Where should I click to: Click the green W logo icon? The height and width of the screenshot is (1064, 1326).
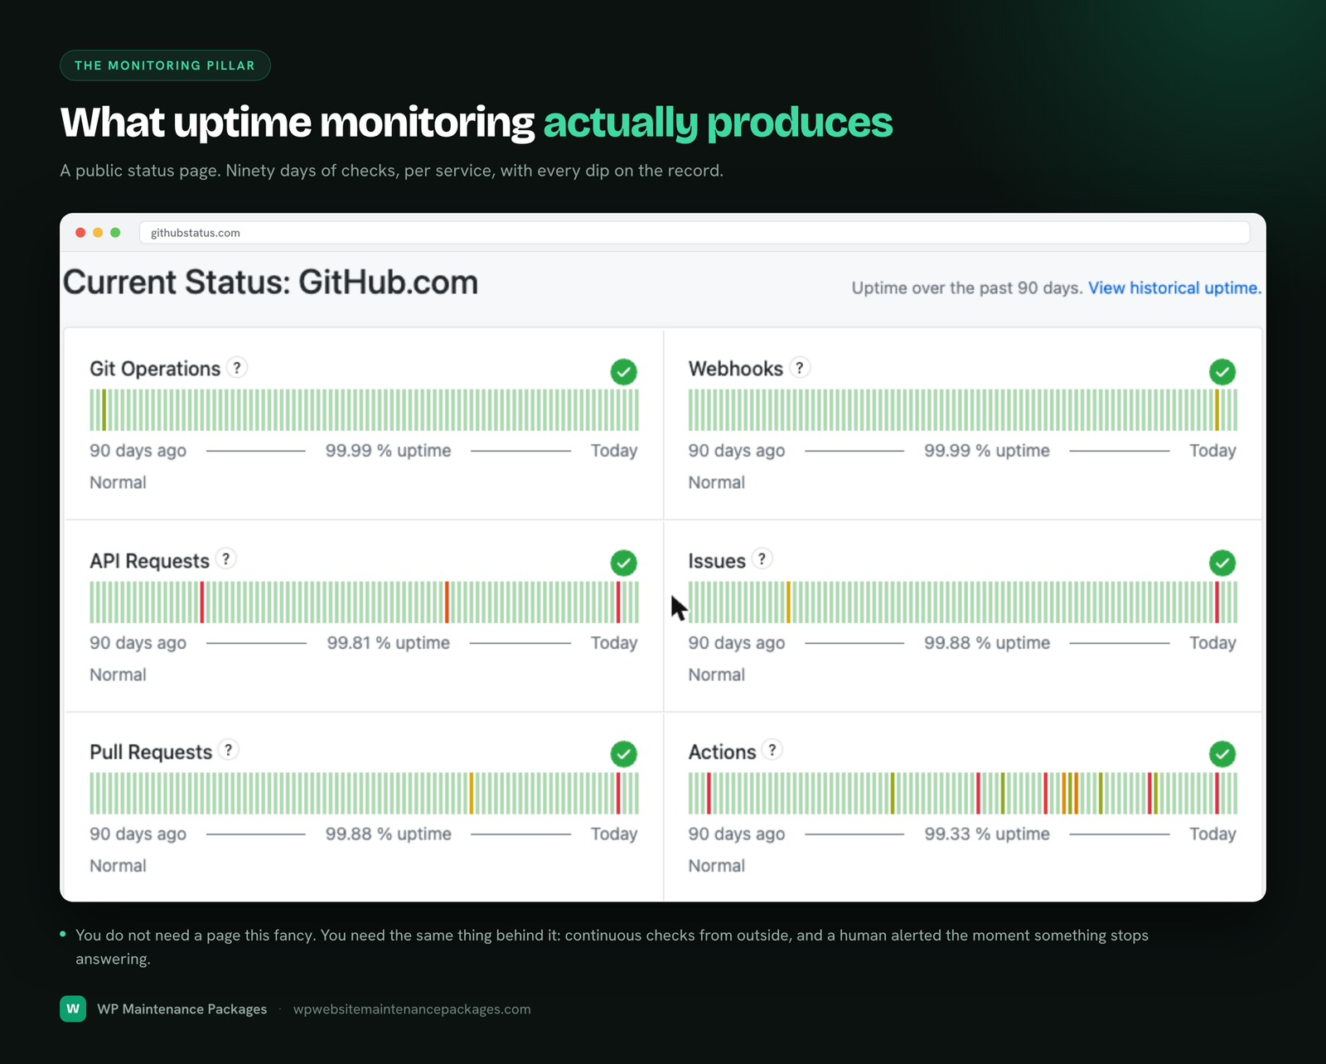(x=73, y=1008)
